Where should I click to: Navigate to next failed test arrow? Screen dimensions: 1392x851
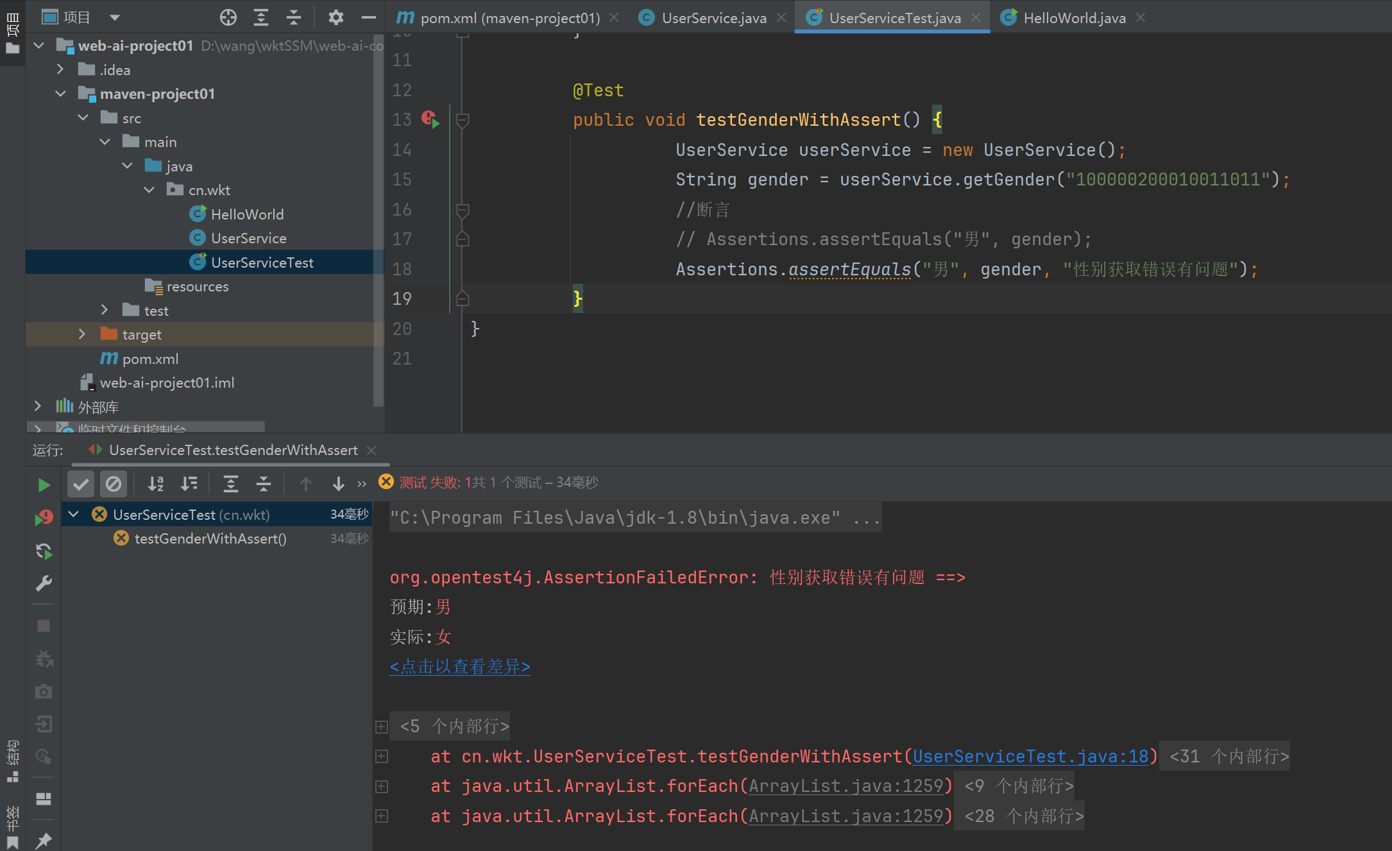pyautogui.click(x=338, y=484)
